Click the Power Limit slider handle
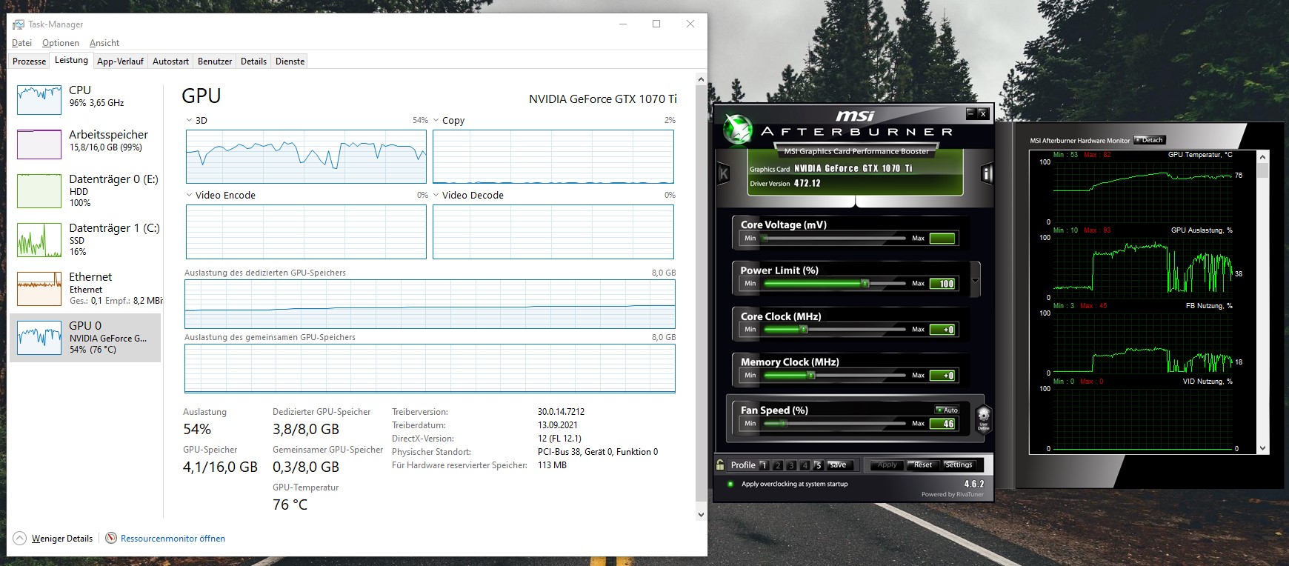The width and height of the screenshot is (1289, 566). point(864,284)
